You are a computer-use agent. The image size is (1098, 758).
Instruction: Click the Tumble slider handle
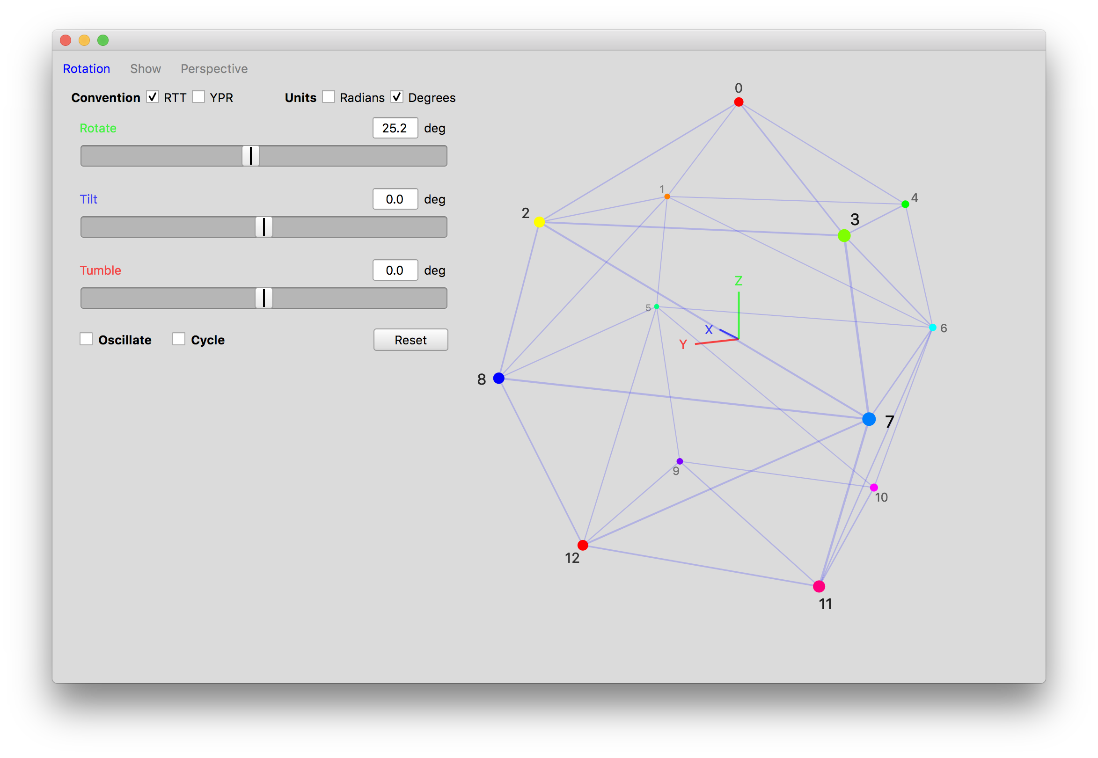(264, 298)
